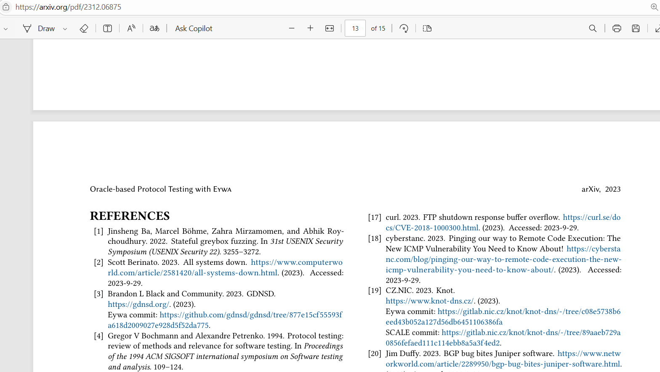660x372 pixels.
Task: Toggle Fit to width
Action: click(x=330, y=28)
